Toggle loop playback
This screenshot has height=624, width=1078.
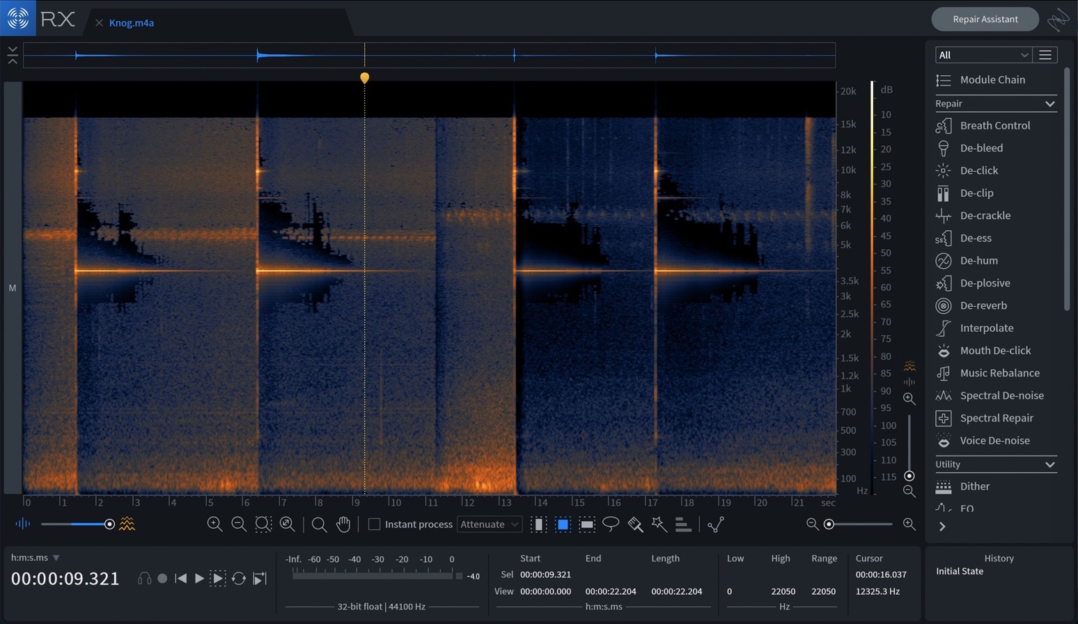(x=239, y=578)
